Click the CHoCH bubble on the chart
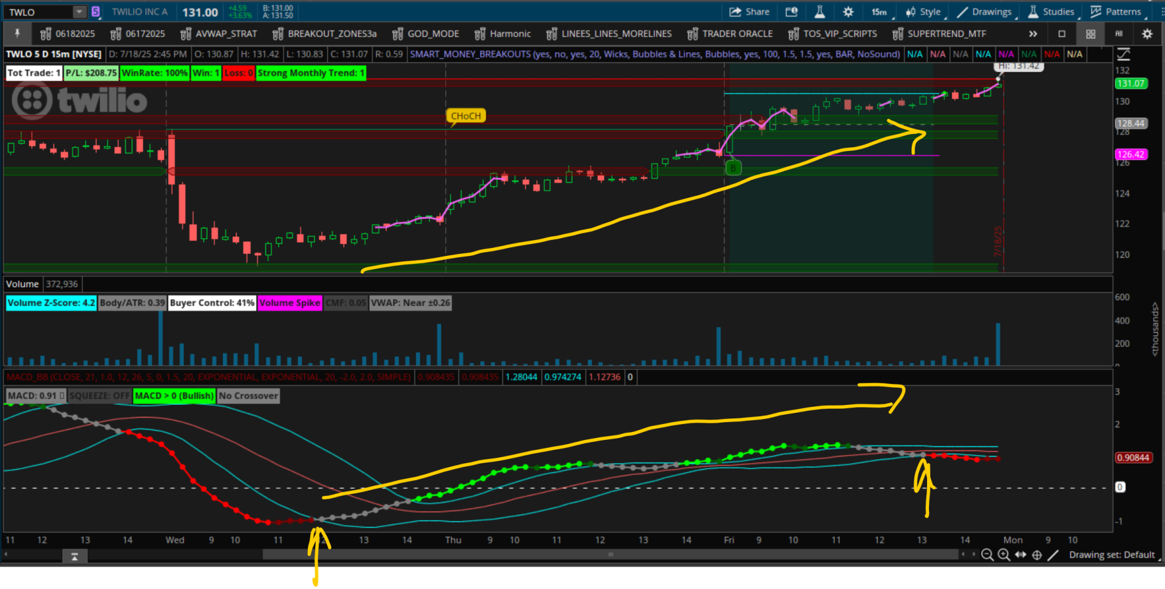Image resolution: width=1165 pixels, height=589 pixels. pos(466,115)
